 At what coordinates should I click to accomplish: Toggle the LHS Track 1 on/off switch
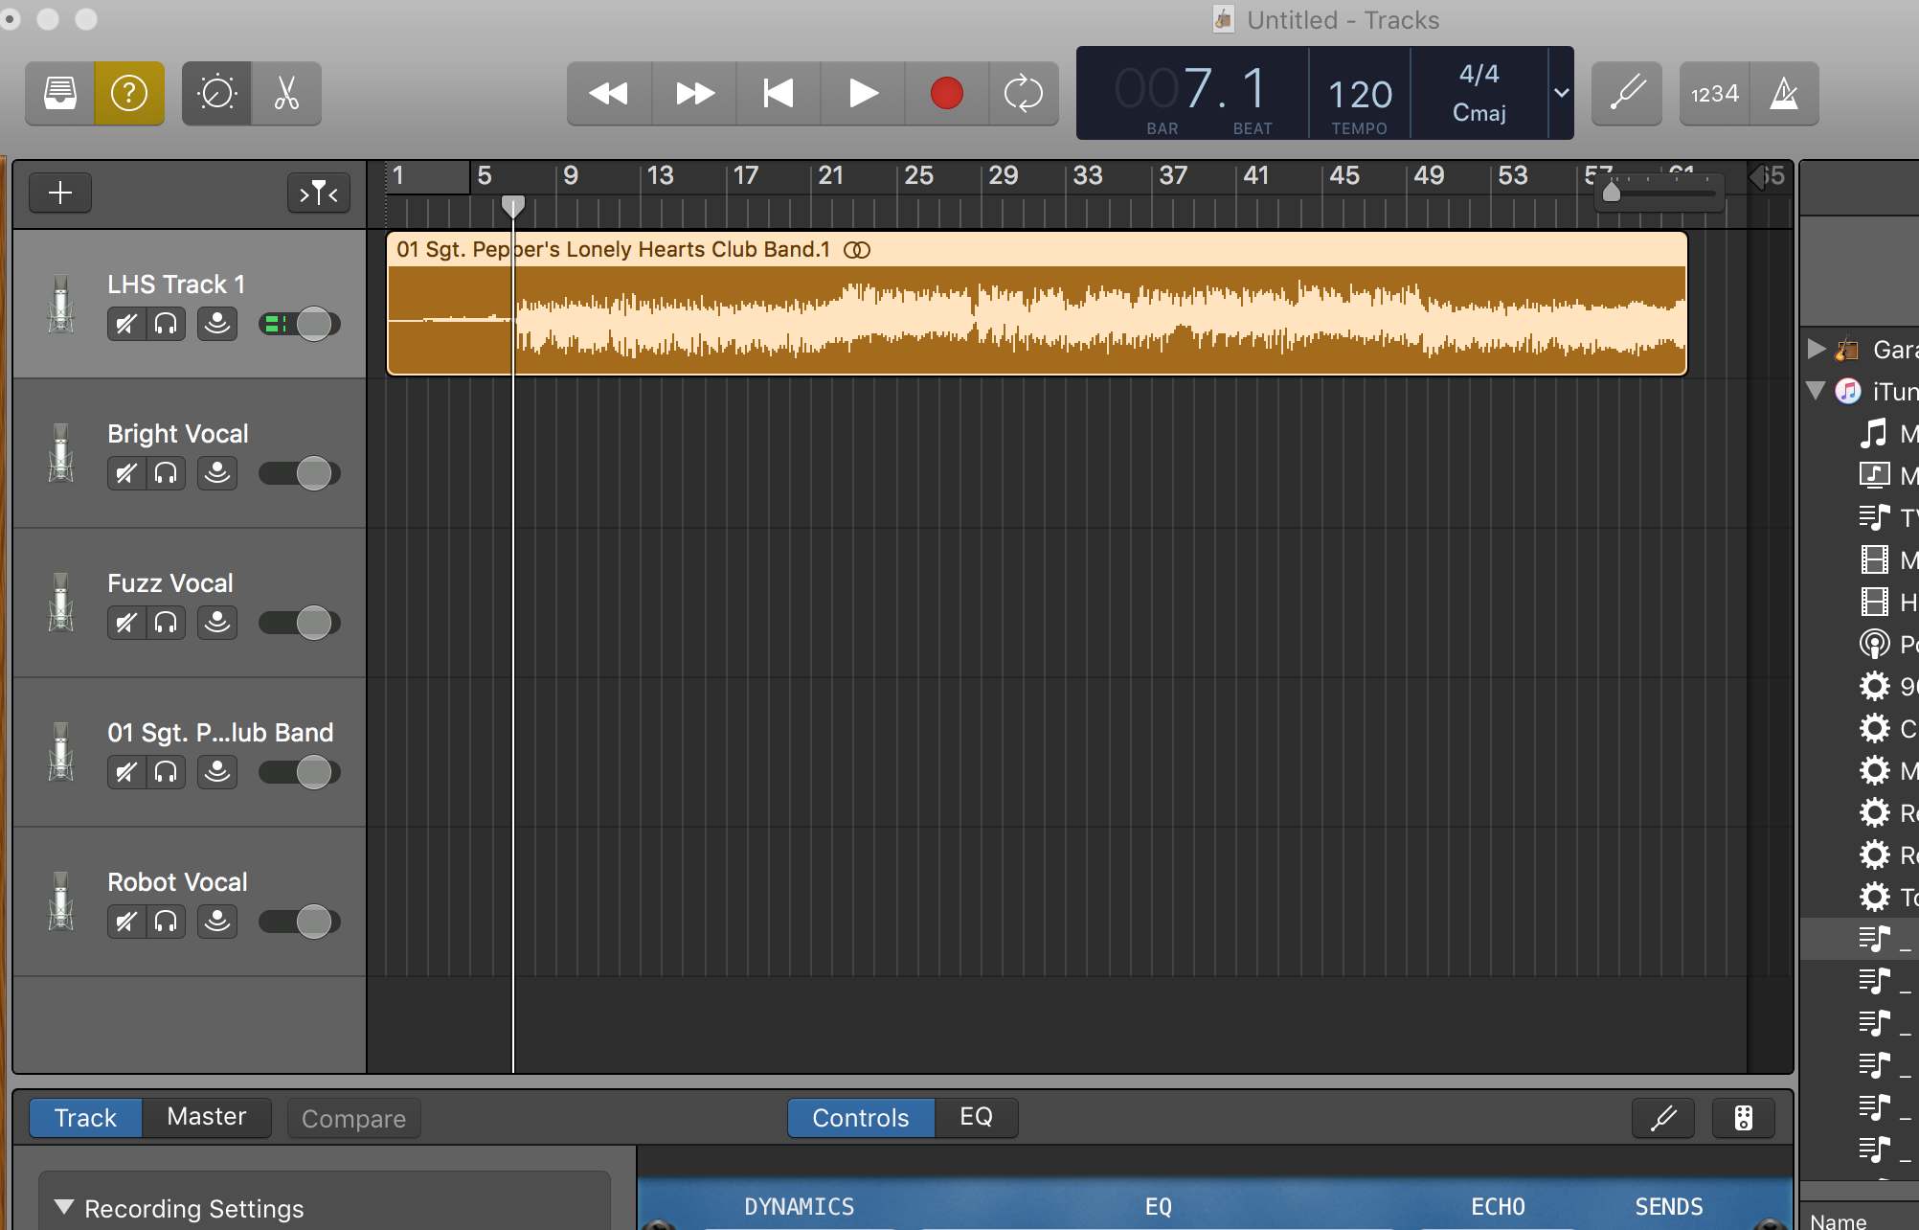tap(299, 324)
